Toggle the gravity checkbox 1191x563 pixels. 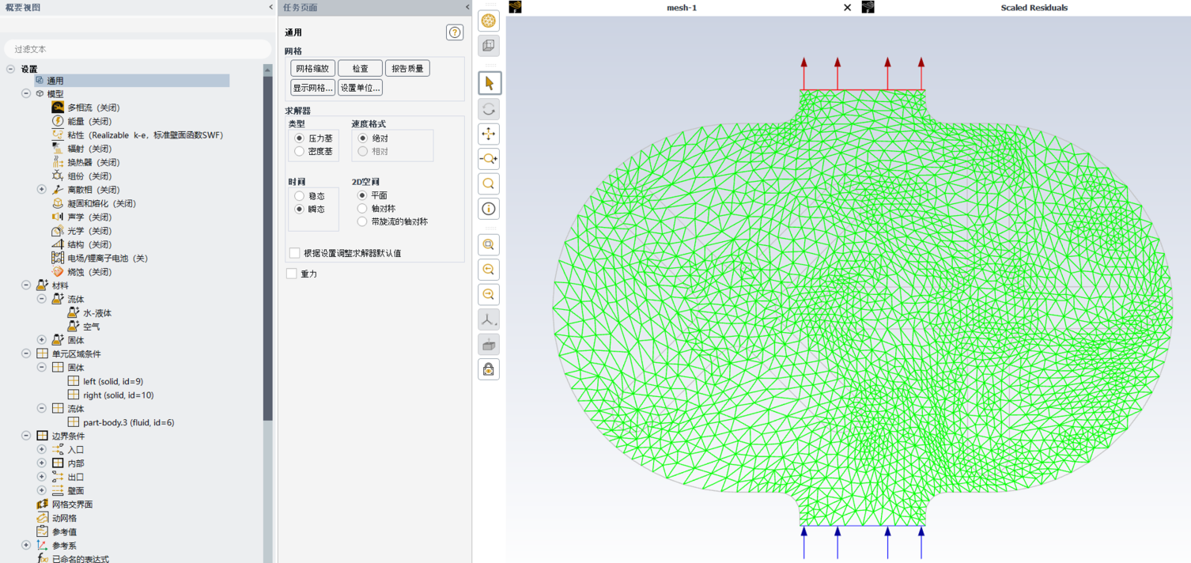292,274
